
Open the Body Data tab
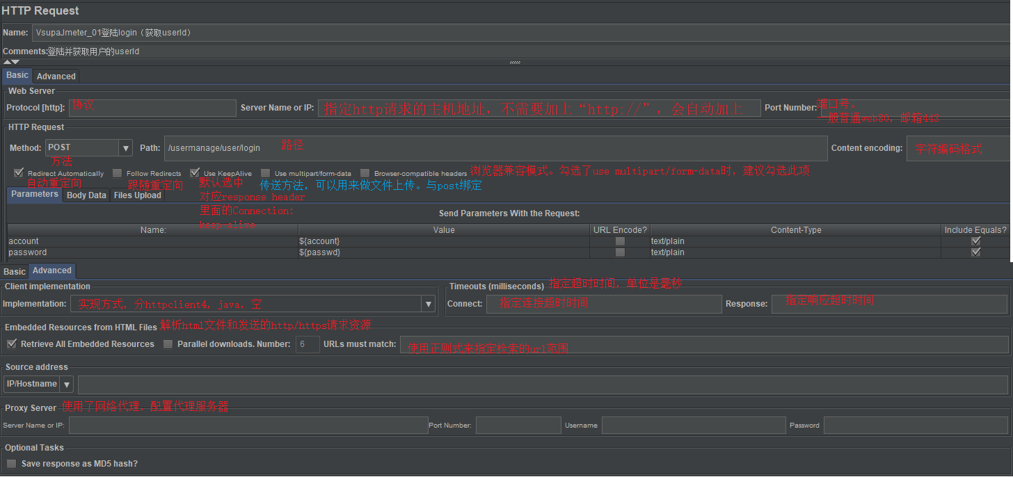tap(86, 195)
